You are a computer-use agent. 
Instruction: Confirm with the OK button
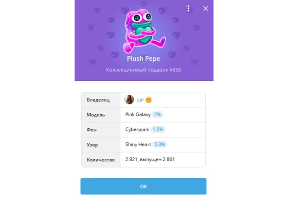click(x=143, y=186)
